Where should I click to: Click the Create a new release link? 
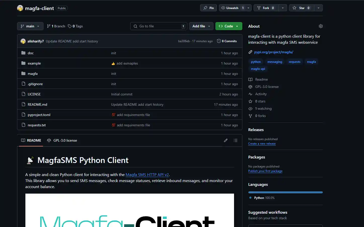262,144
